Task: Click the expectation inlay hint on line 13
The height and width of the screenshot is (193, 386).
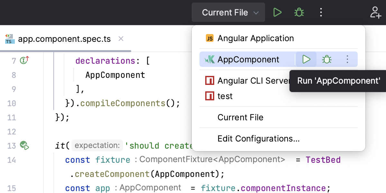Action: point(97,146)
